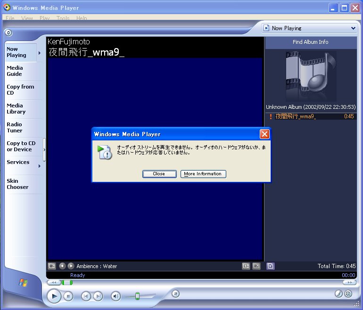Click the Play button in the transport bar
Image resolution: width=363 pixels, height=310 pixels.
pos(54,296)
